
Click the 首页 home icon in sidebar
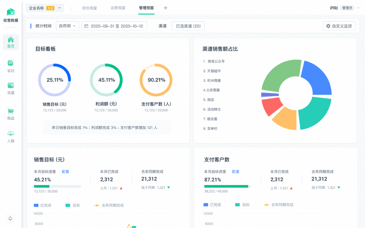pyautogui.click(x=10, y=40)
